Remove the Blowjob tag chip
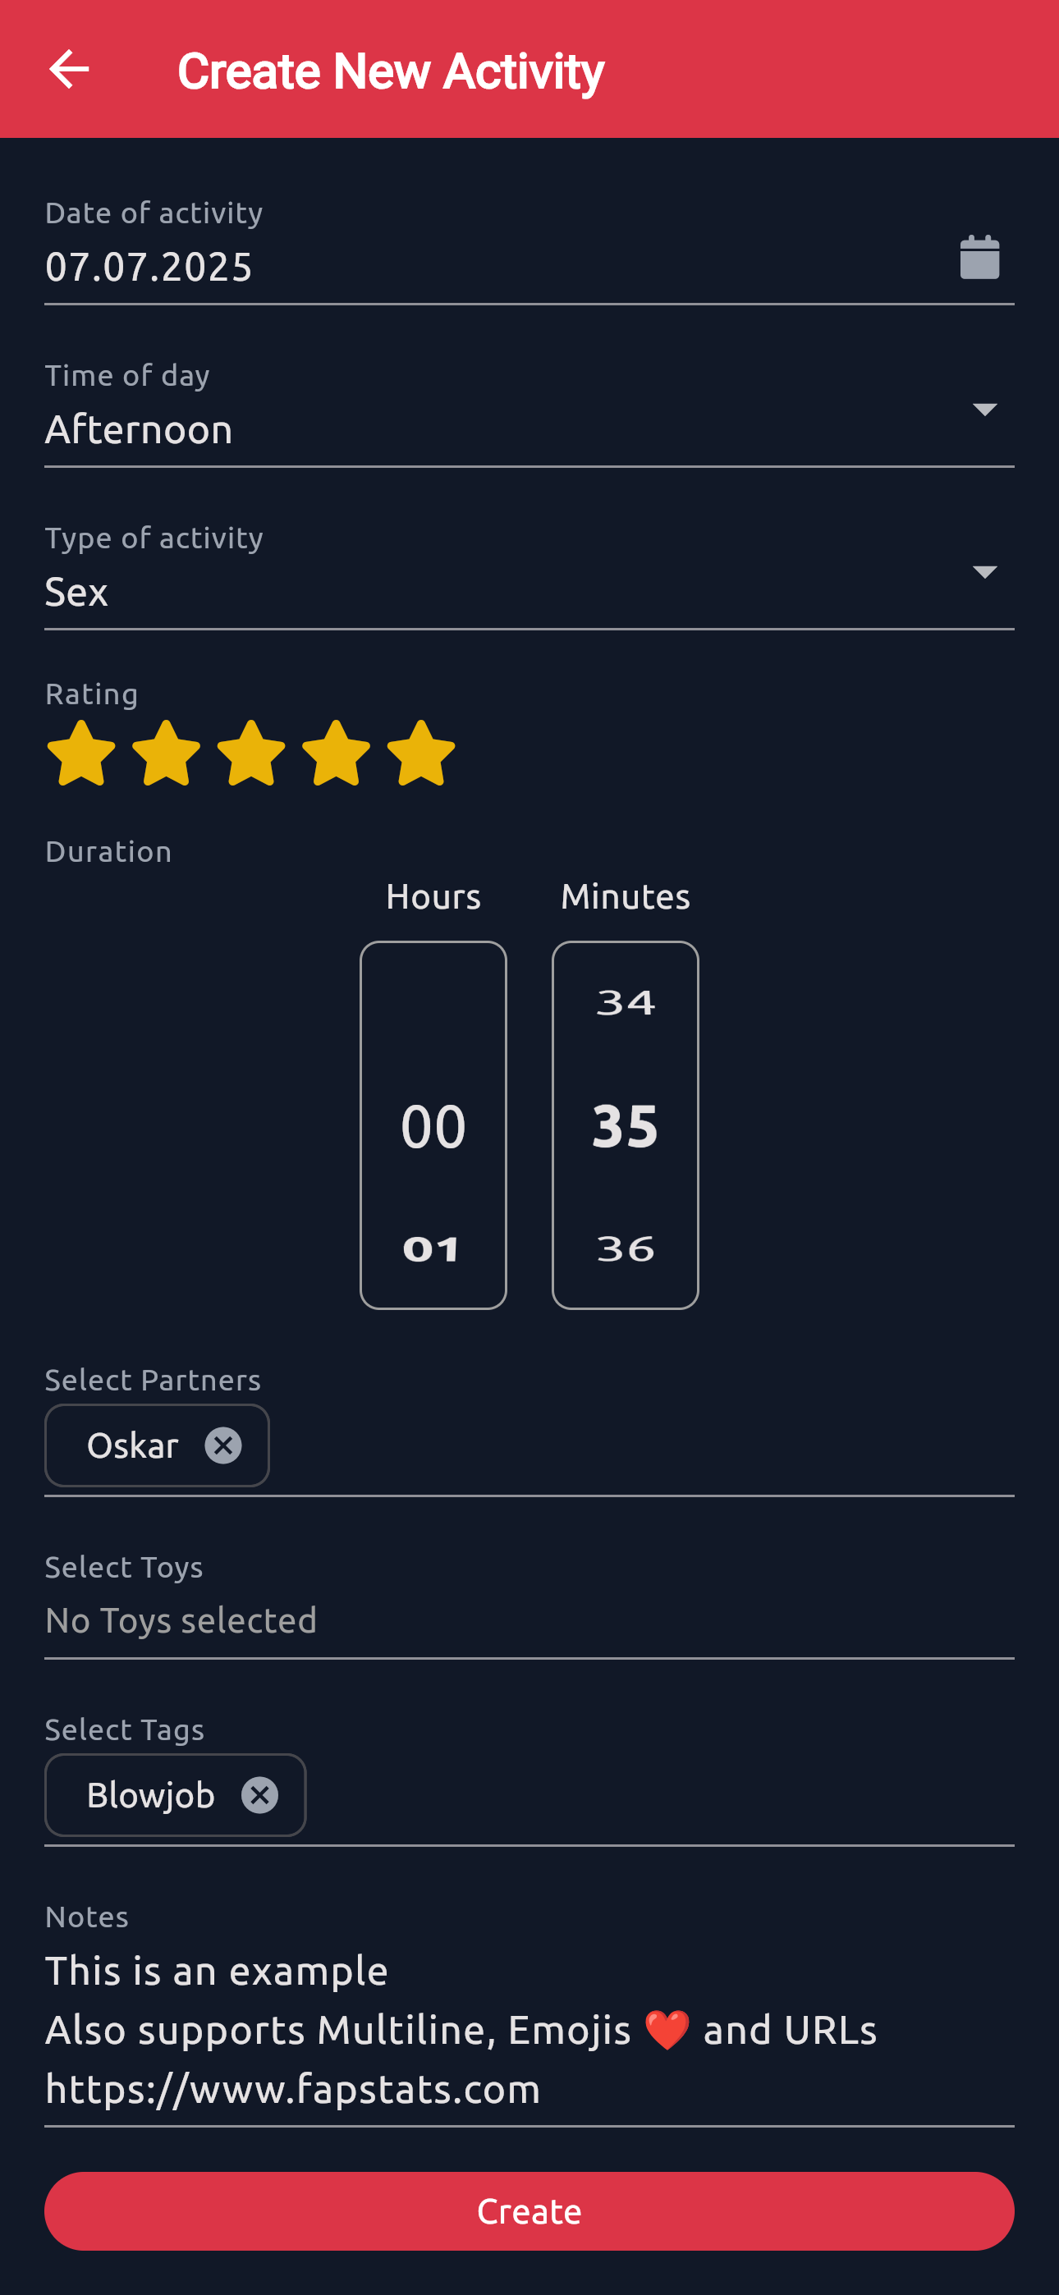This screenshot has height=2295, width=1059. coord(259,1794)
